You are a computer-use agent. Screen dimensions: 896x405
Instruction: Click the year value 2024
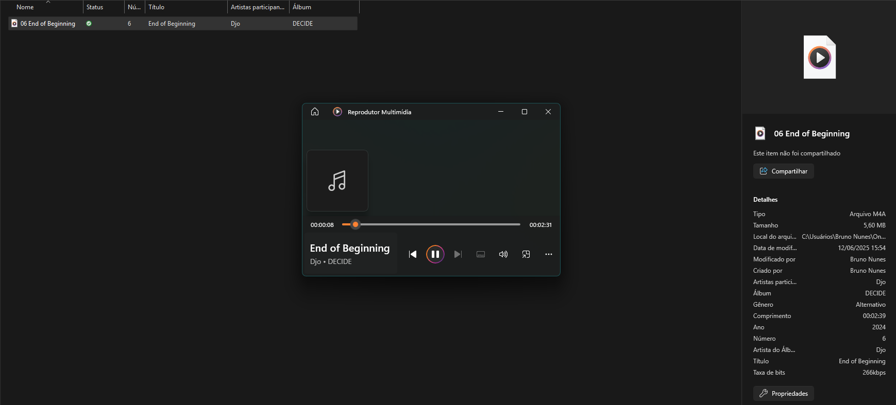[879, 327]
